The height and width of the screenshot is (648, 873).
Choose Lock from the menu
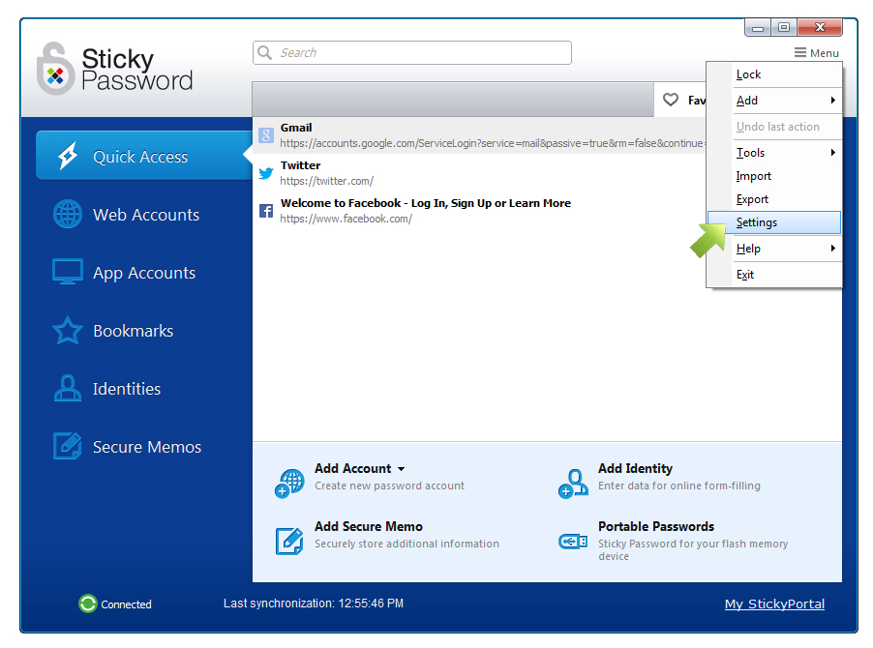tap(774, 74)
